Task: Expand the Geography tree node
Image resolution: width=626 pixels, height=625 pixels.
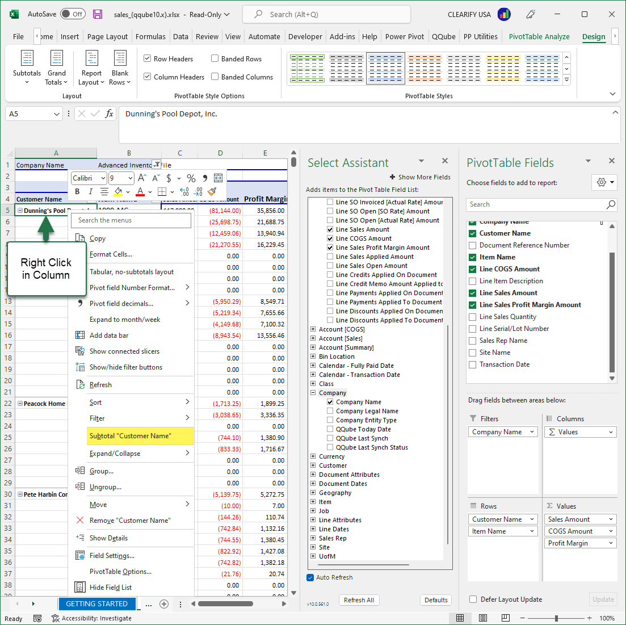Action: pos(313,492)
